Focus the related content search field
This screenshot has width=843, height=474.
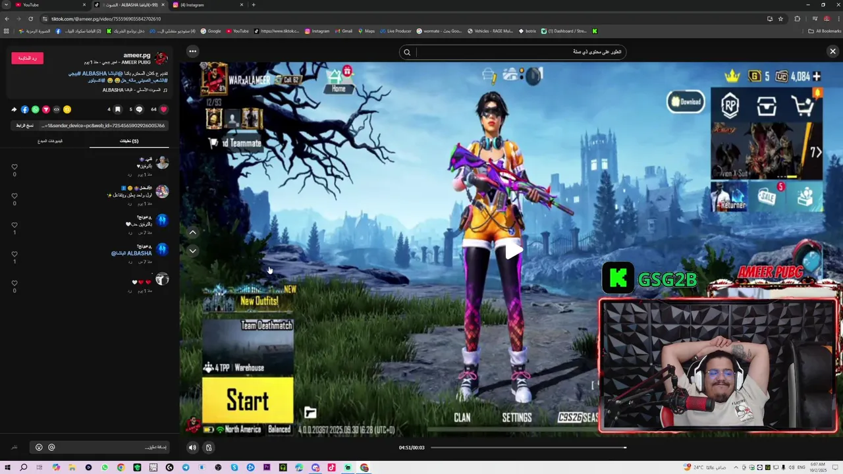click(520, 52)
